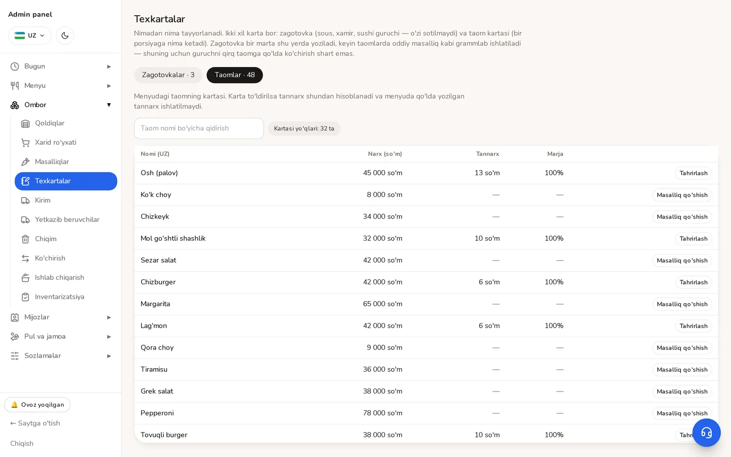Click the Masalliqlar carrot icon
731x457 pixels.
click(25, 162)
